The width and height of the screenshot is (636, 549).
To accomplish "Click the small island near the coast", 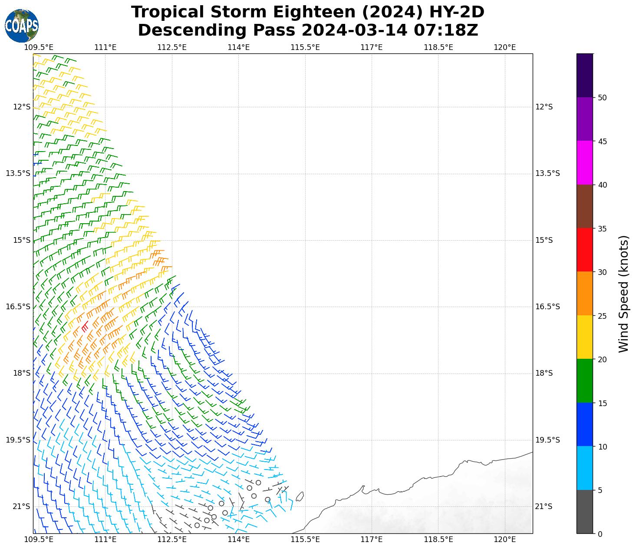I will tap(300, 496).
